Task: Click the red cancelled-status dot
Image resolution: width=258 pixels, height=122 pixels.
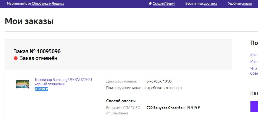Action: tap(16, 58)
